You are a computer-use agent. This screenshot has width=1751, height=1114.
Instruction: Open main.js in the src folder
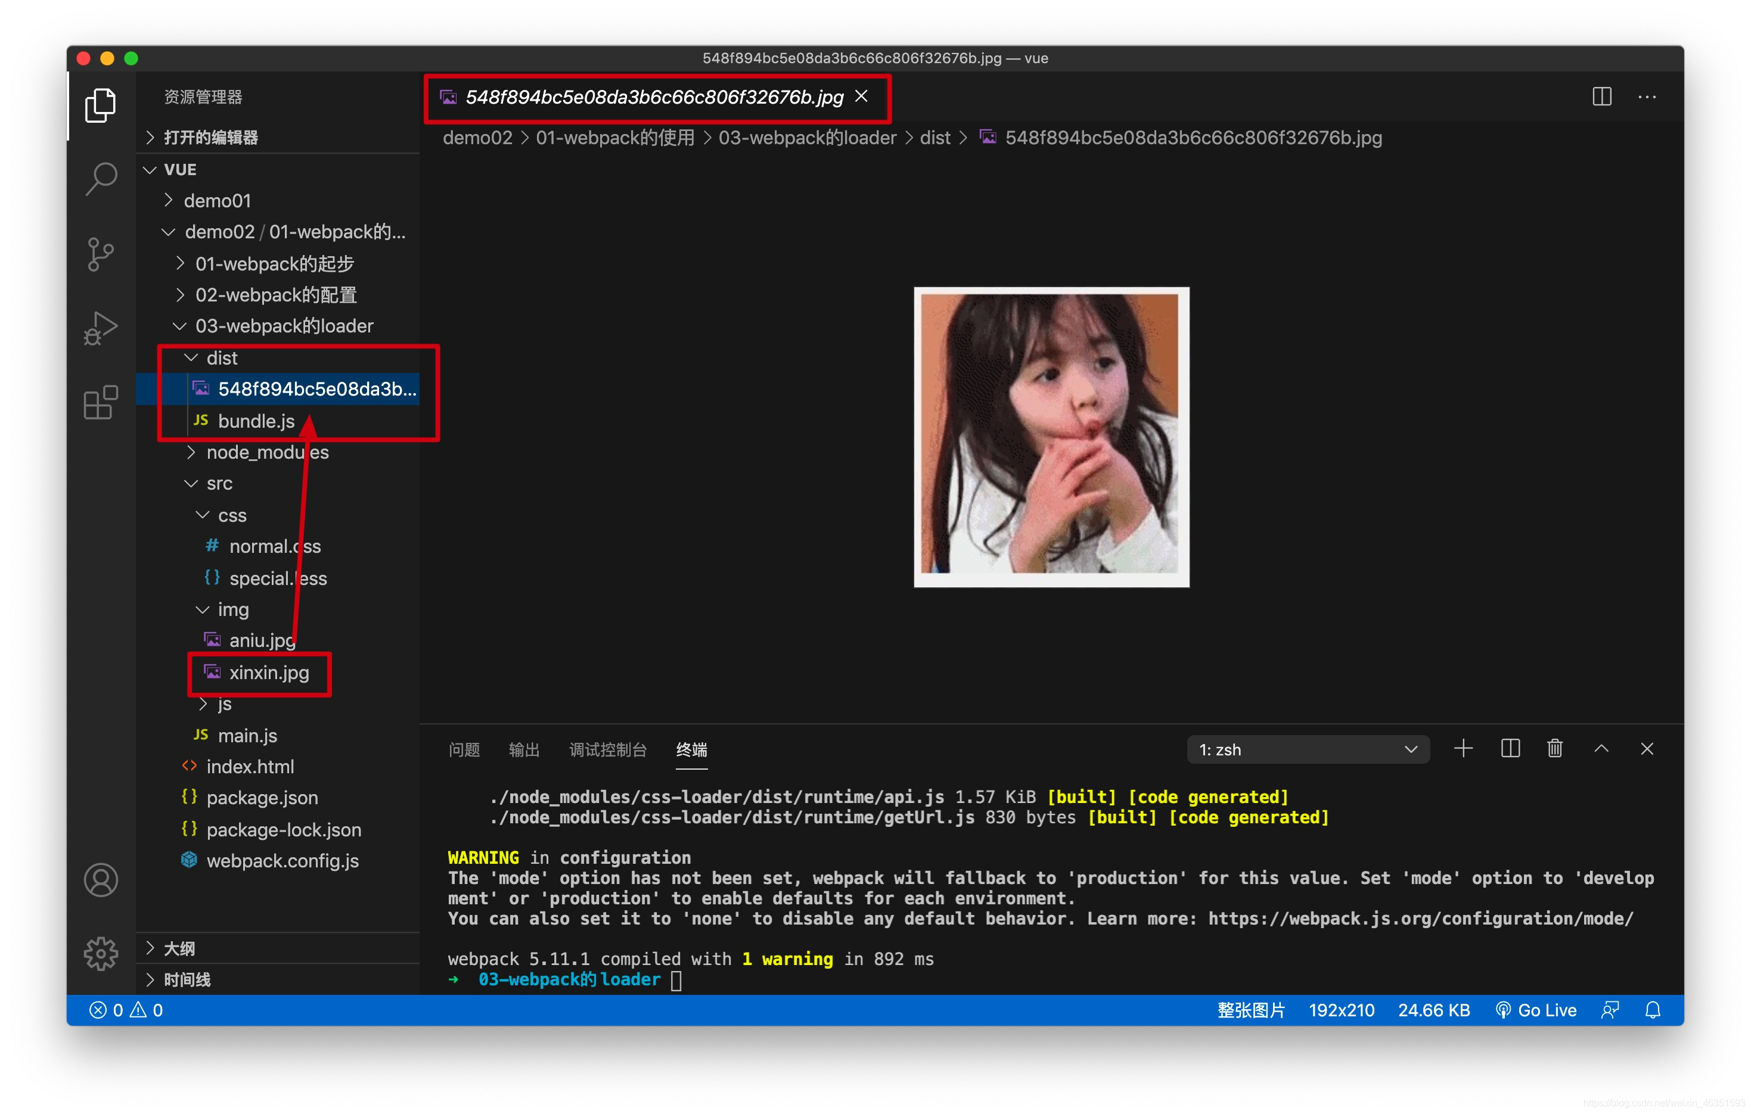pos(278,735)
